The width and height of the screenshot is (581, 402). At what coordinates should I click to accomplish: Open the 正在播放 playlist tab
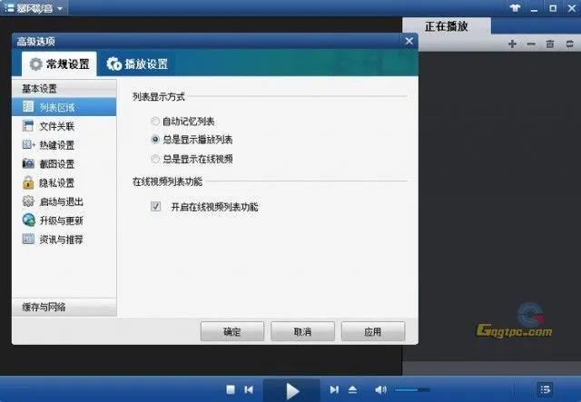(447, 26)
